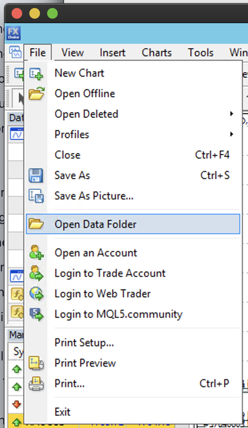Open the Charts menu

pos(157,52)
